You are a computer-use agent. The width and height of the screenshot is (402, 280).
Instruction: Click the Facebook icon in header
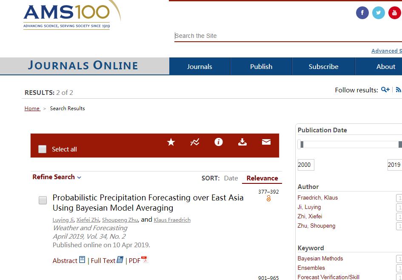(x=362, y=13)
